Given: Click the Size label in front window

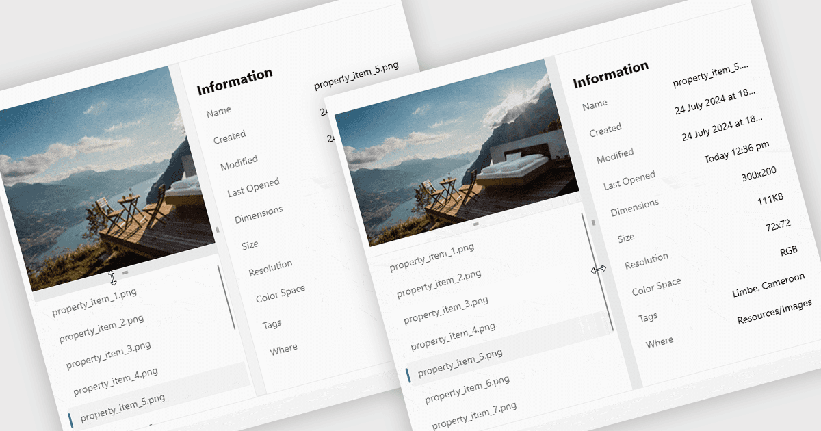Looking at the screenshot, I should click(x=626, y=237).
